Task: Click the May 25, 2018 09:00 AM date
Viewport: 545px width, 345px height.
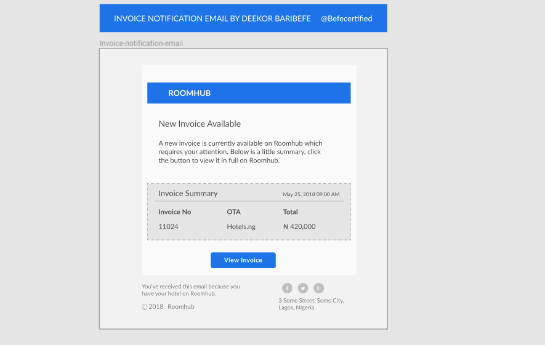Action: coord(311,194)
